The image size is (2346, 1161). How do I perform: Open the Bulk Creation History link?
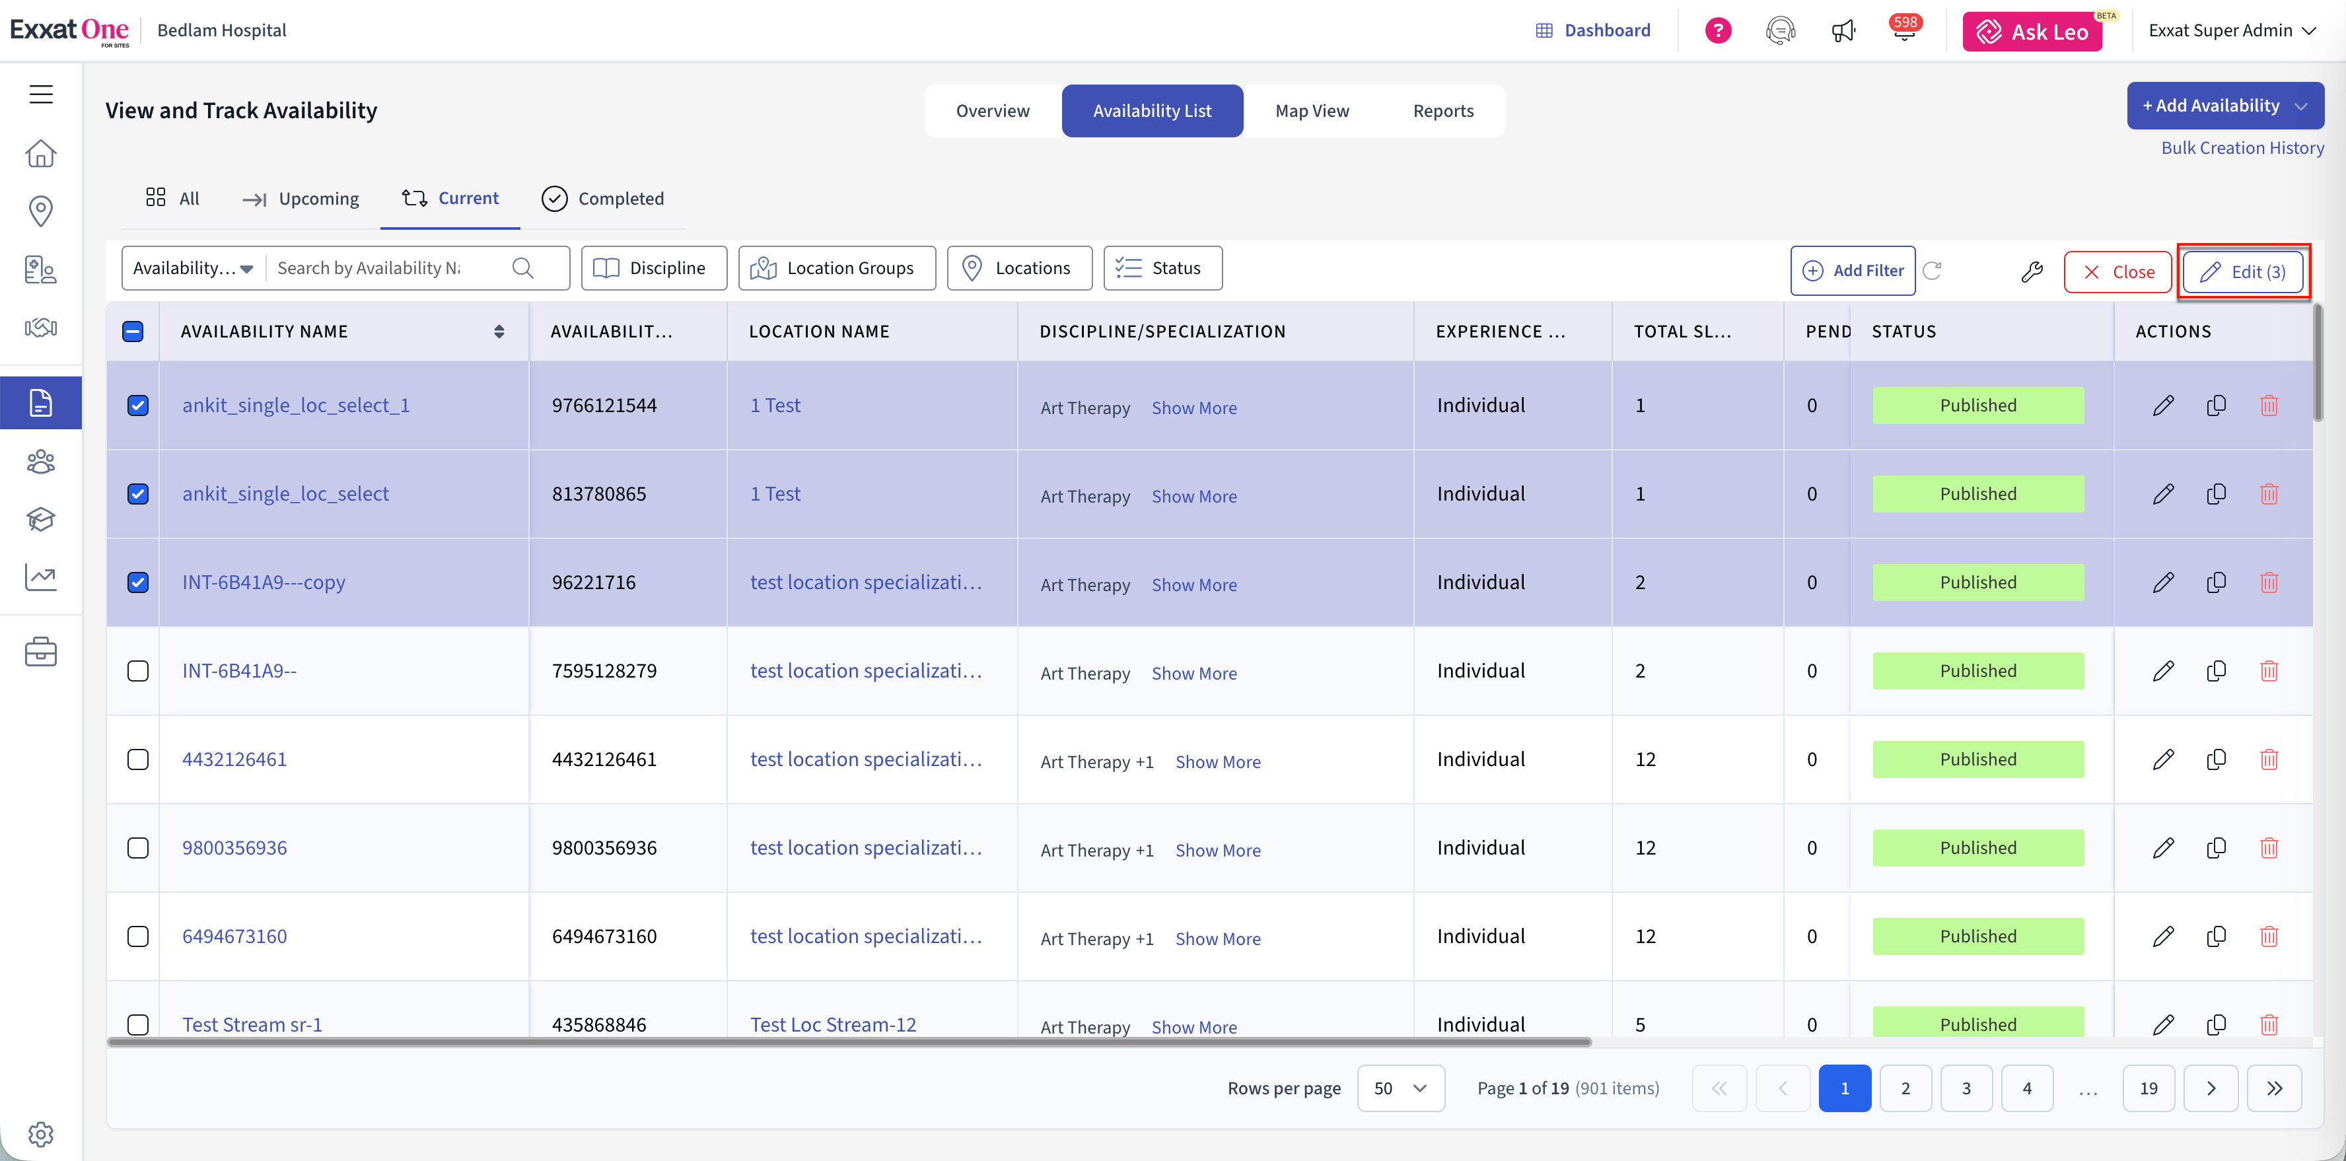pyautogui.click(x=2242, y=147)
